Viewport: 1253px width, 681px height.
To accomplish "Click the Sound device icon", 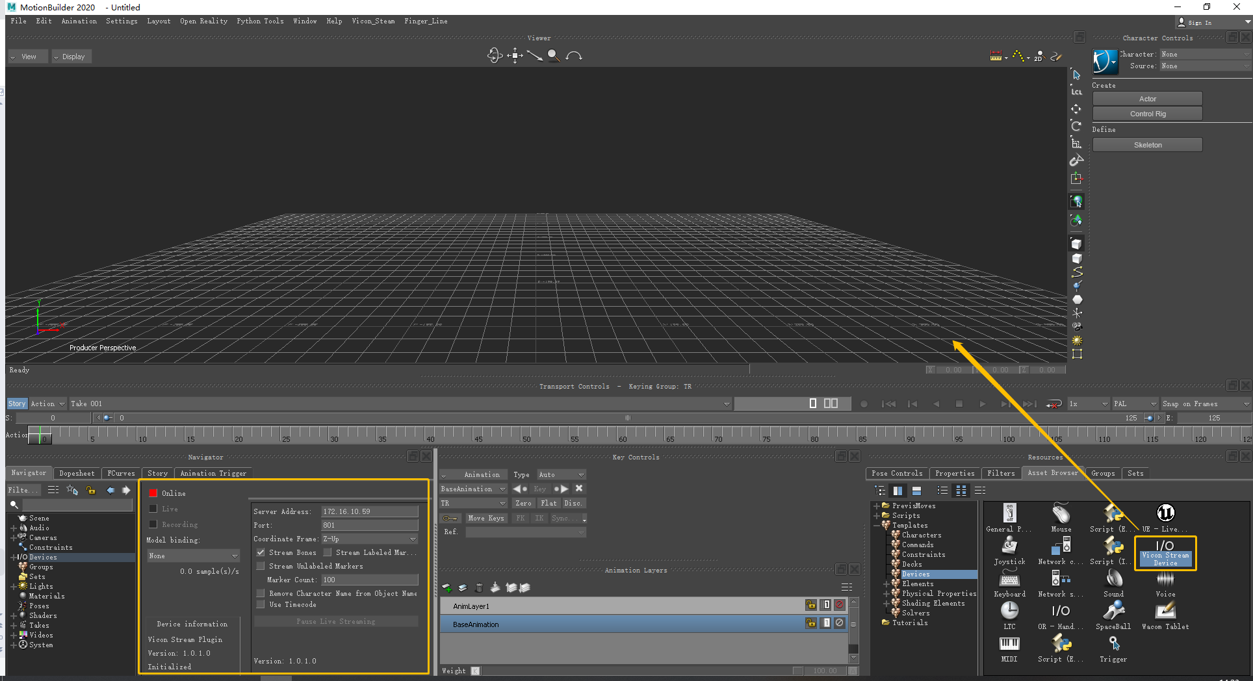I will click(1114, 579).
